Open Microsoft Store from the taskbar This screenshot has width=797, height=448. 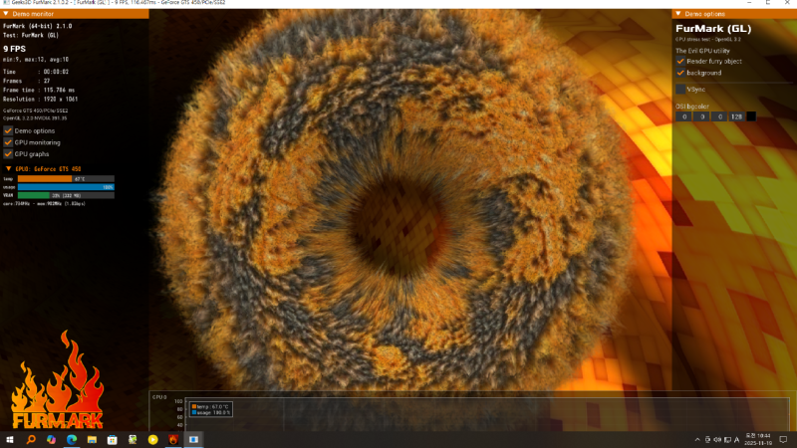point(113,439)
